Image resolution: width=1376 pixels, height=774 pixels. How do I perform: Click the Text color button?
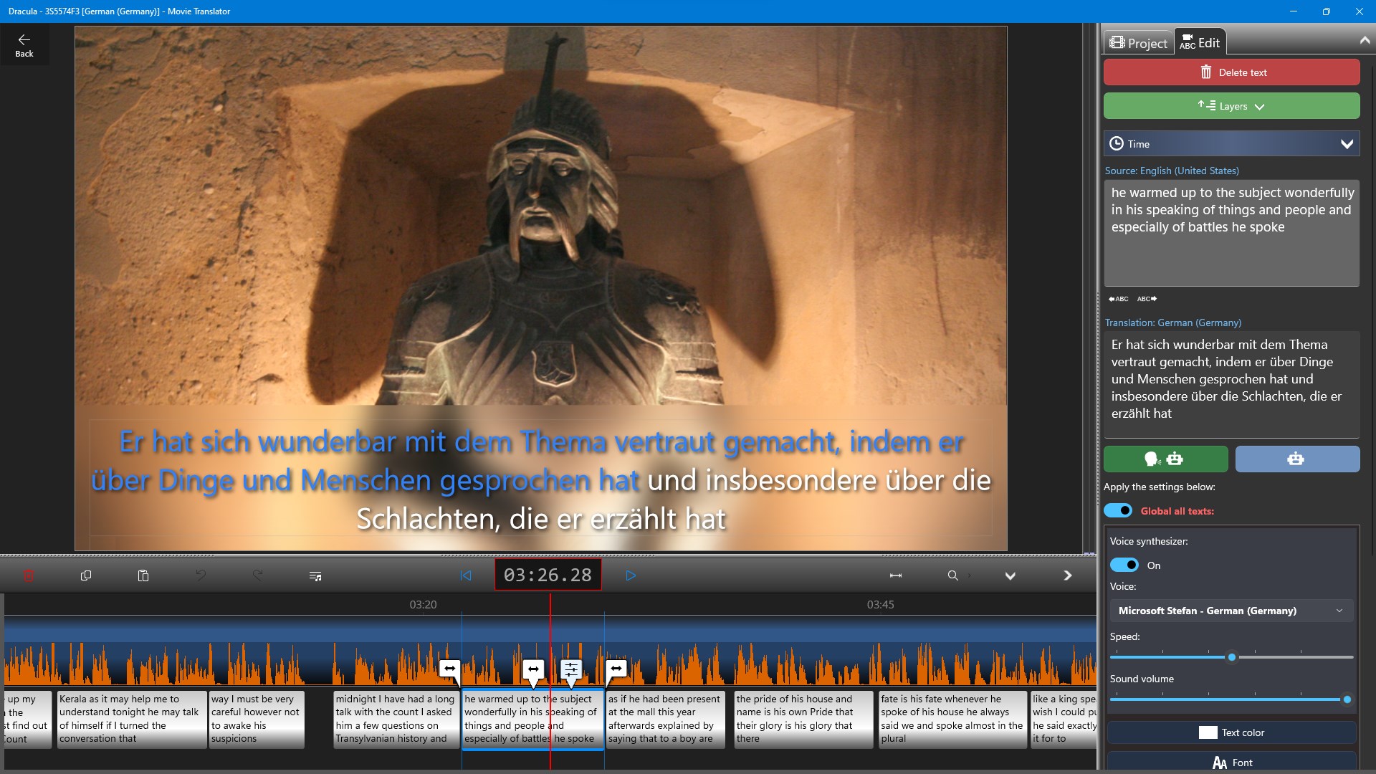[x=1231, y=732]
